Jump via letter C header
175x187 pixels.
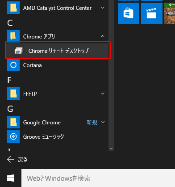pos(10,23)
